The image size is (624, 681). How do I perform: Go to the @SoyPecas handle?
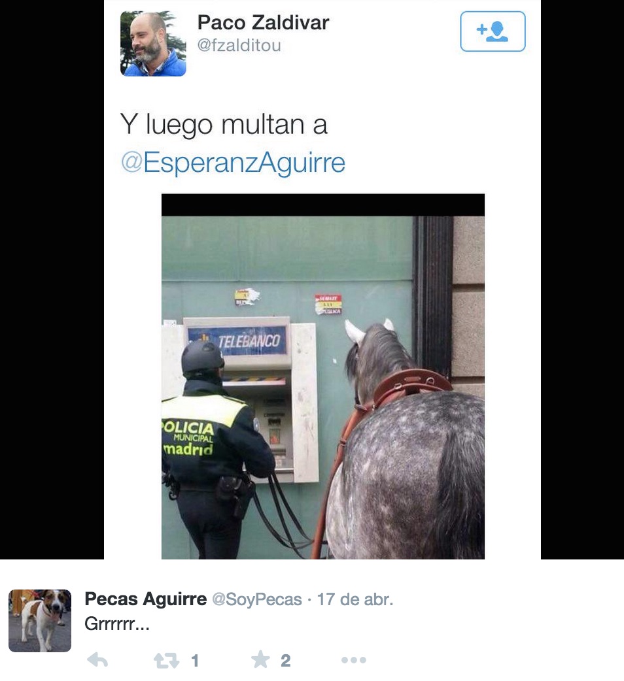[x=257, y=599]
